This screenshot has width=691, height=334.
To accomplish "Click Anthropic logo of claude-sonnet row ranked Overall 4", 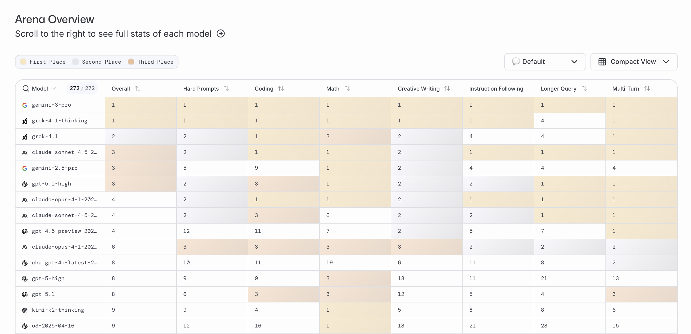I will coord(25,215).
